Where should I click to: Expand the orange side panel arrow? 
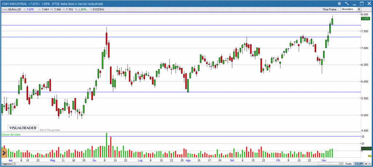pos(3,153)
